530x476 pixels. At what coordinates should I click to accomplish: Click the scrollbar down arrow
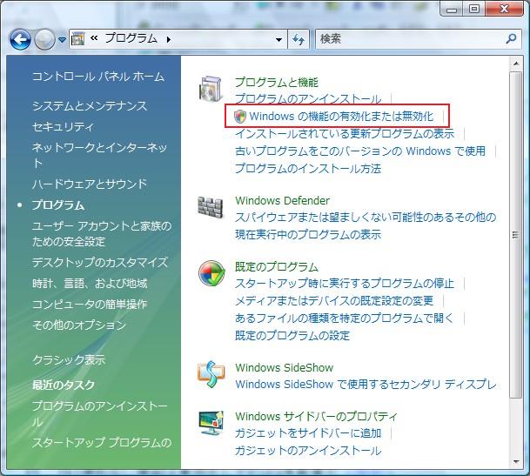tap(516, 462)
